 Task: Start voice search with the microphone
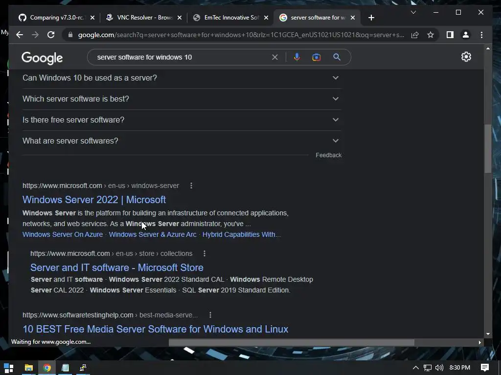pos(297,57)
